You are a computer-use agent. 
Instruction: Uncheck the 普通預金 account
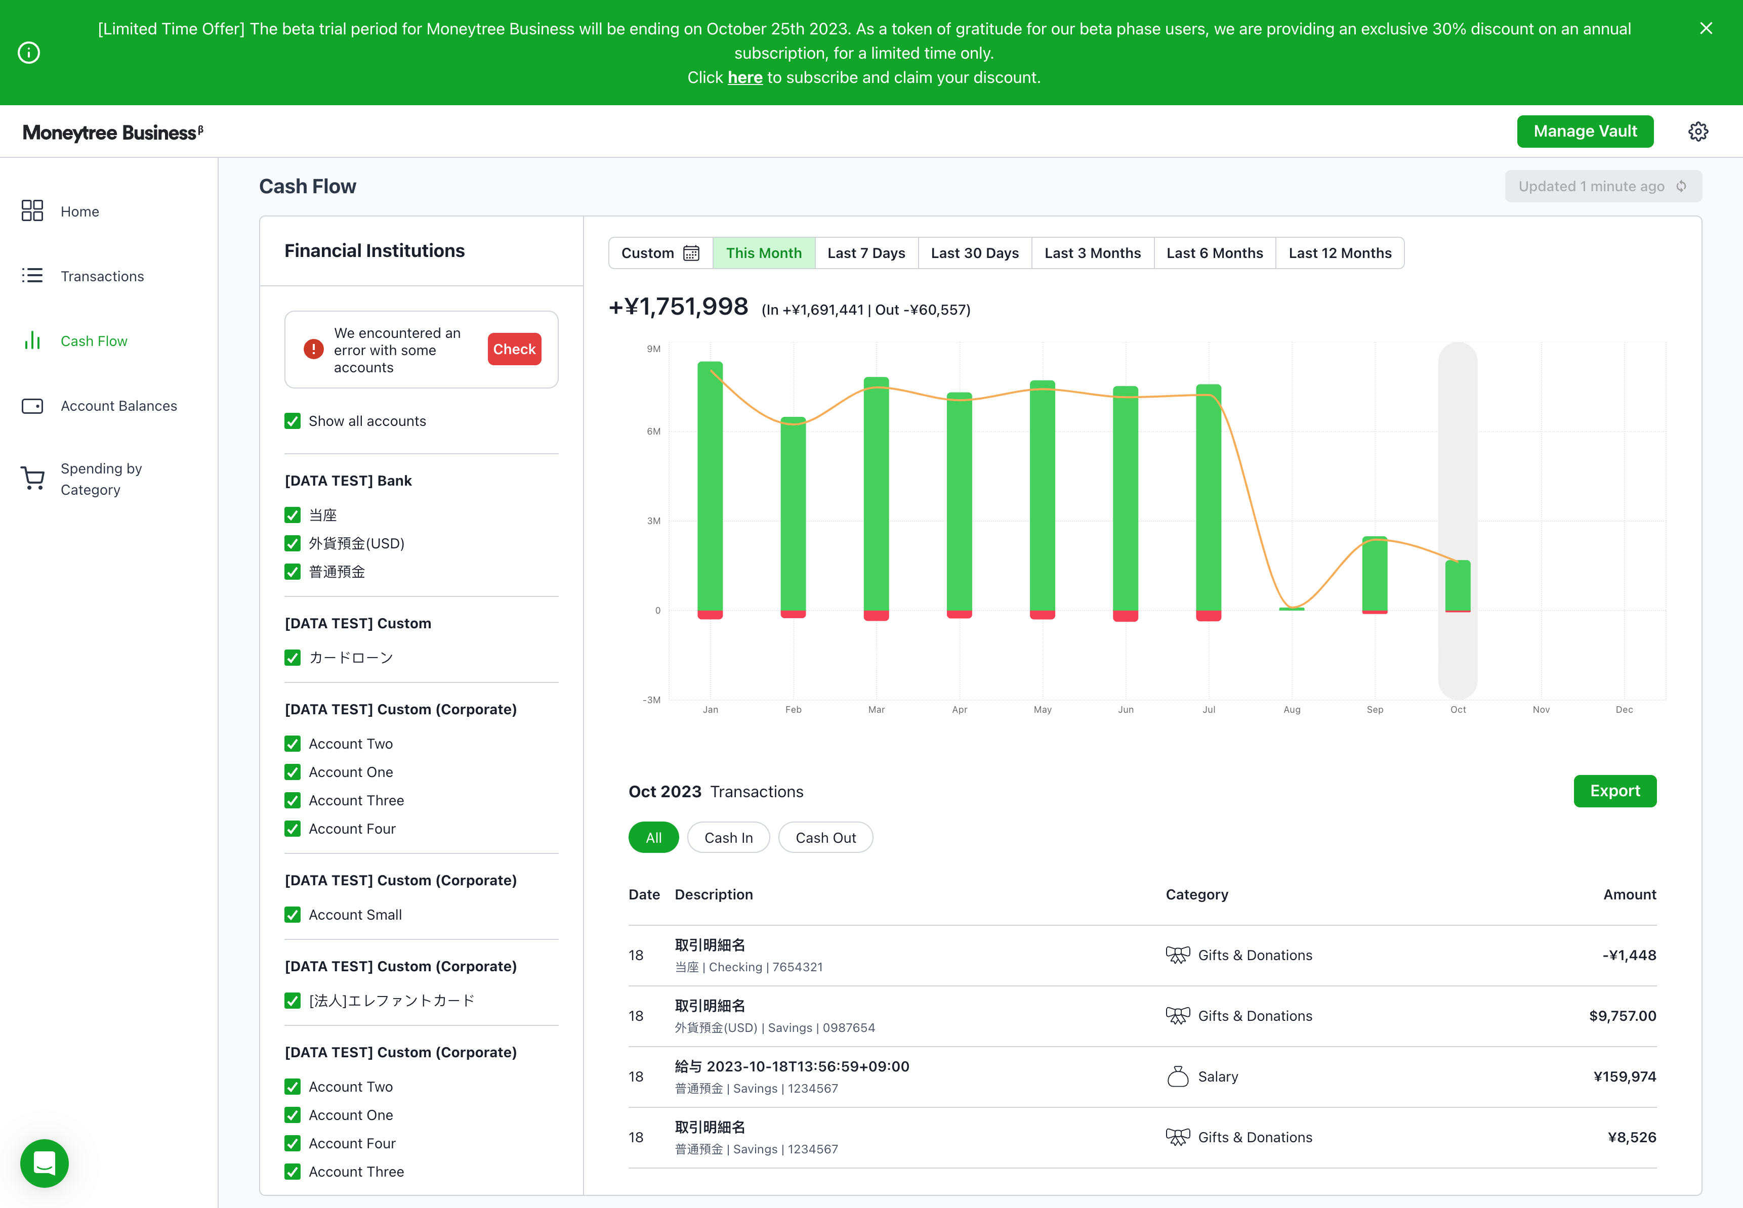292,572
